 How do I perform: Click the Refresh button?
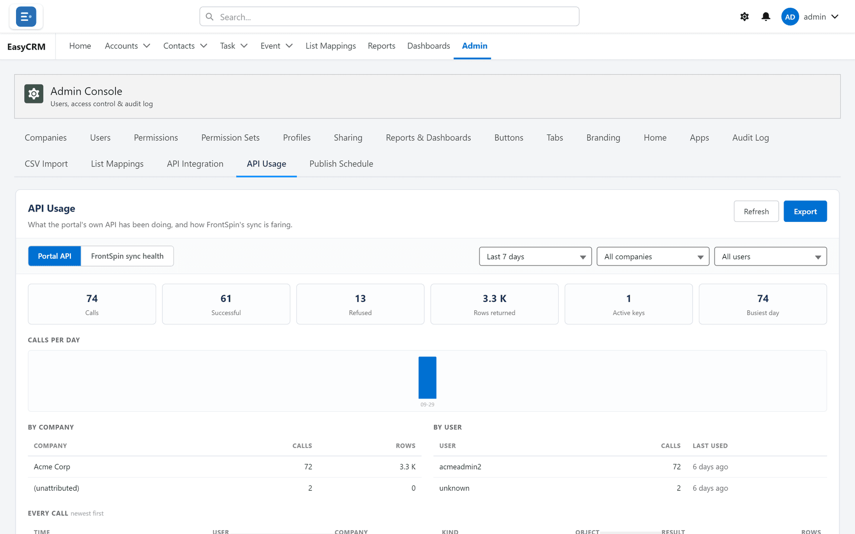(756, 211)
